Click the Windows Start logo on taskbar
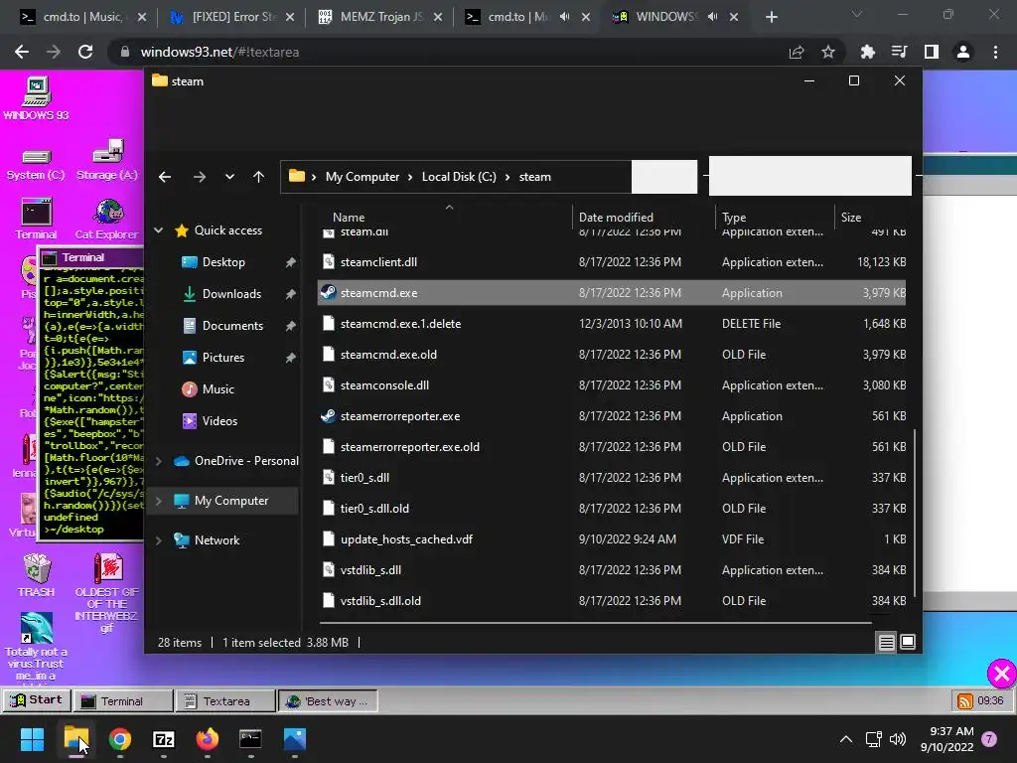Viewport: 1017px width, 763px height. [32, 738]
